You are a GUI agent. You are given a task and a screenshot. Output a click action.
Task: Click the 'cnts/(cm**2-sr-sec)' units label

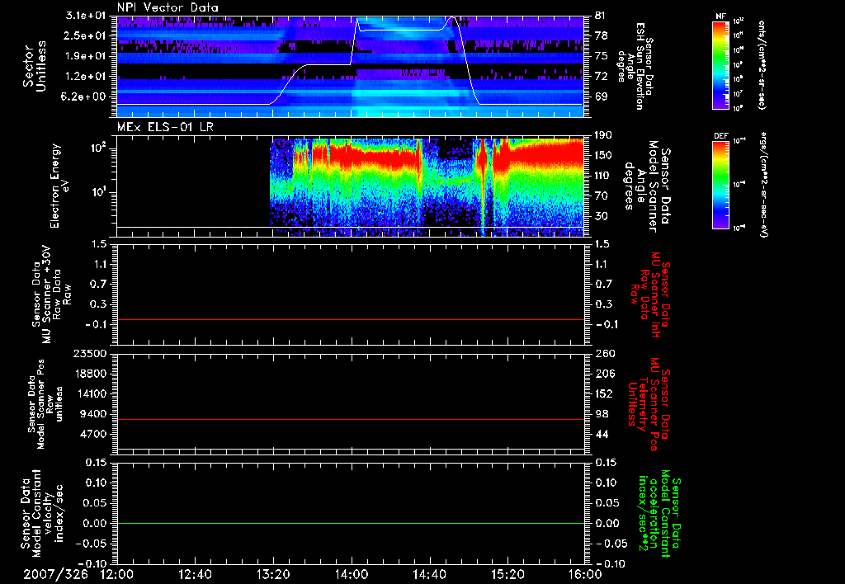coord(761,65)
